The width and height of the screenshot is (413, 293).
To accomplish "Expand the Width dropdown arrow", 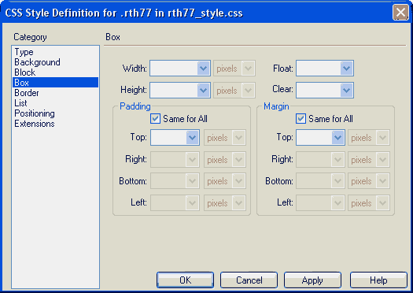I will pos(203,69).
